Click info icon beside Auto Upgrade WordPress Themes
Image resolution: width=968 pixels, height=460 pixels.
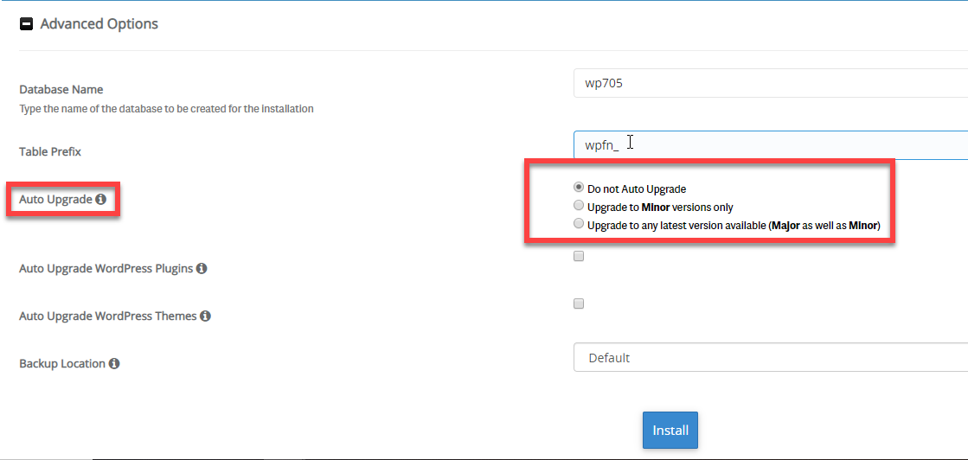point(206,316)
